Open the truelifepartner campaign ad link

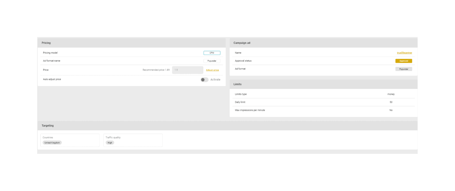click(x=404, y=53)
